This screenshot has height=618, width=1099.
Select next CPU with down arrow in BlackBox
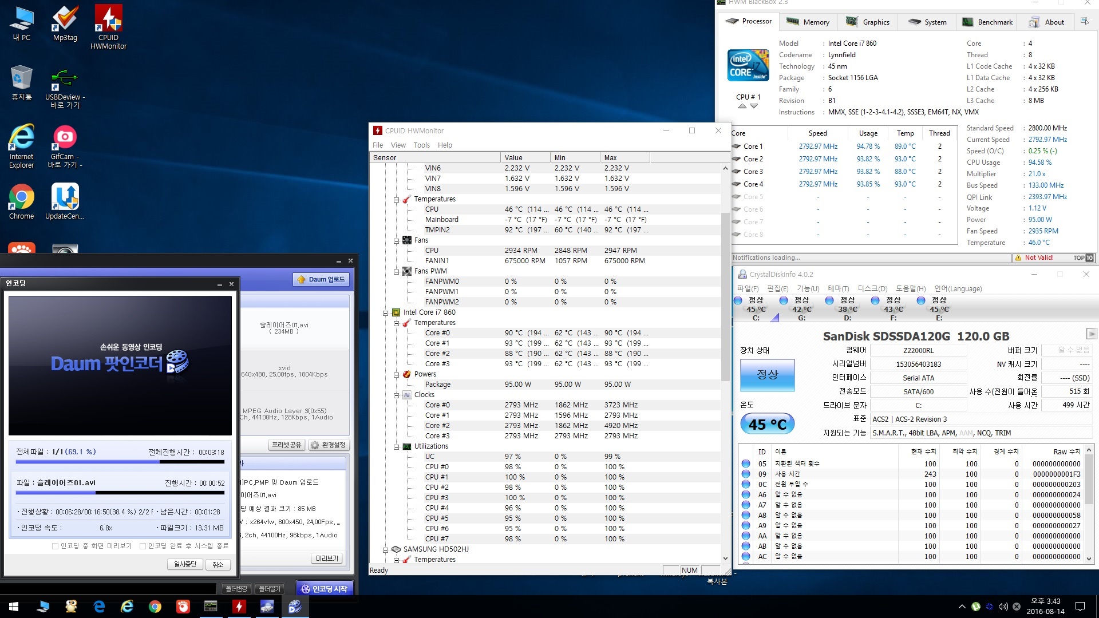click(x=754, y=106)
